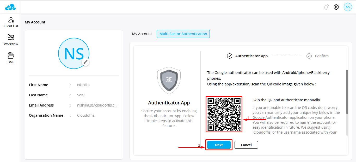Click the Confirm step checkmark

[x=309, y=56]
